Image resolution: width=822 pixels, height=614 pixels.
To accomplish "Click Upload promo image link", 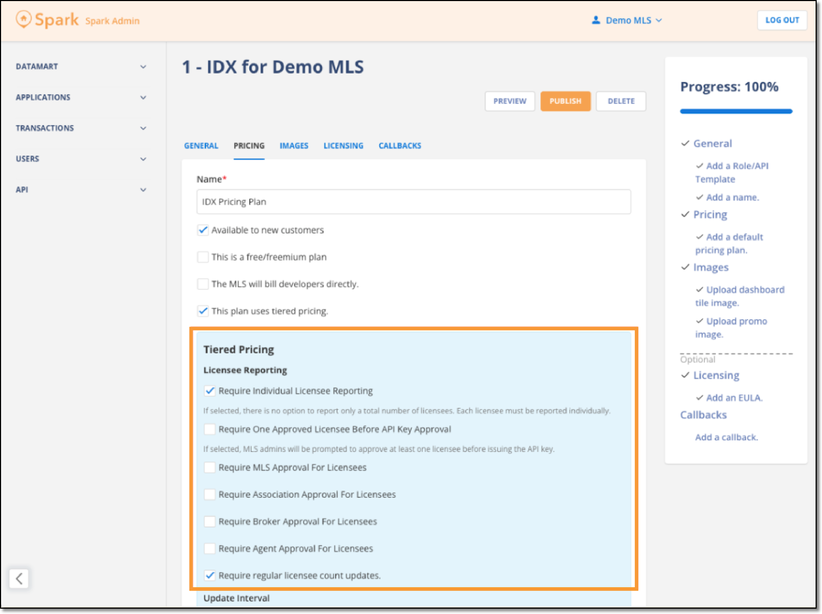I will 731,328.
